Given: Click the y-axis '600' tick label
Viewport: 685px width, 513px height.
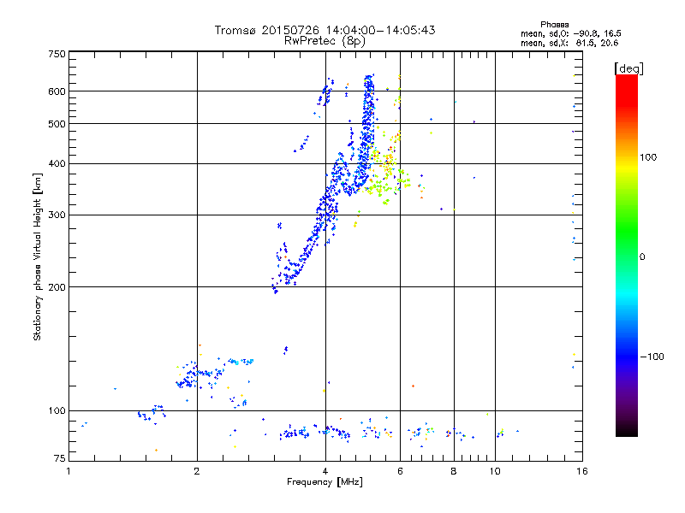Looking at the screenshot, I should tap(57, 91).
